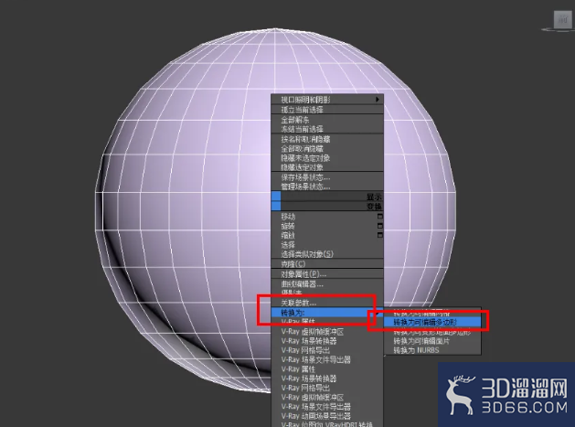This screenshot has width=575, height=427.
Task: Open 关联参数... from the menu
Action: click(327, 303)
